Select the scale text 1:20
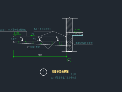 (x=73, y=74)
